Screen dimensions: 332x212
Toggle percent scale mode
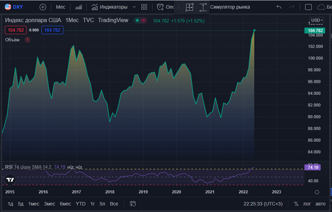click(296, 203)
